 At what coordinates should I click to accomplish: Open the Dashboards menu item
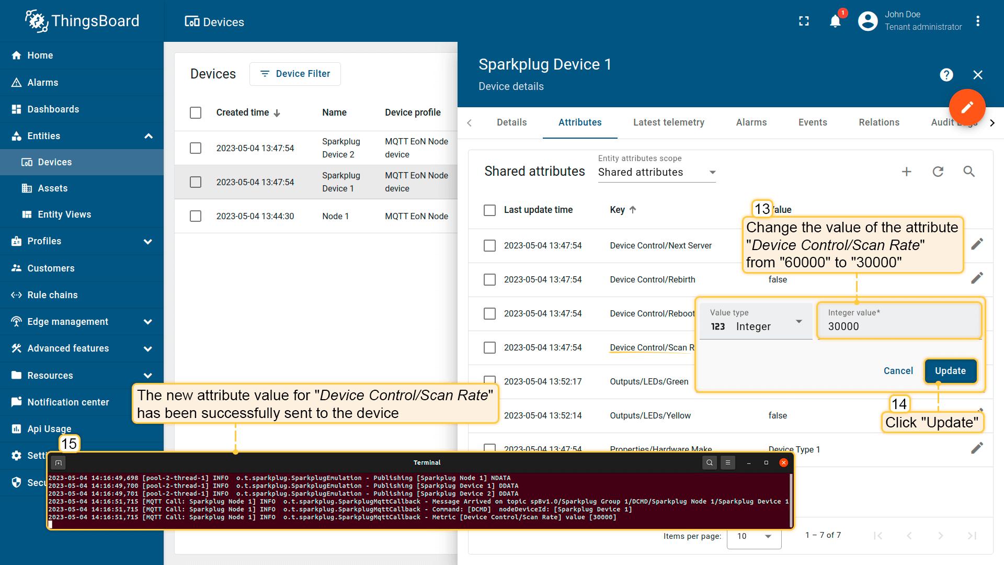pyautogui.click(x=53, y=109)
